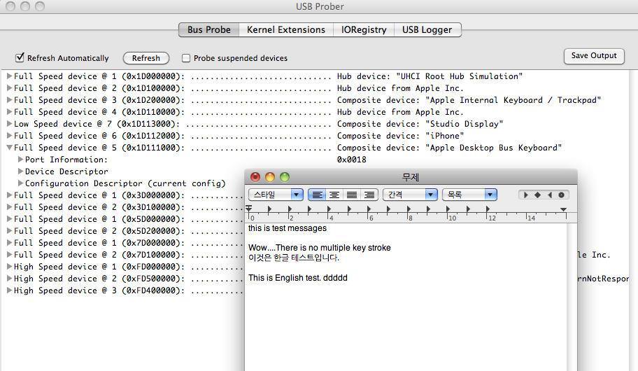Screen dimensions: 638x371
Task: Align text left in the text editor
Action: point(317,195)
